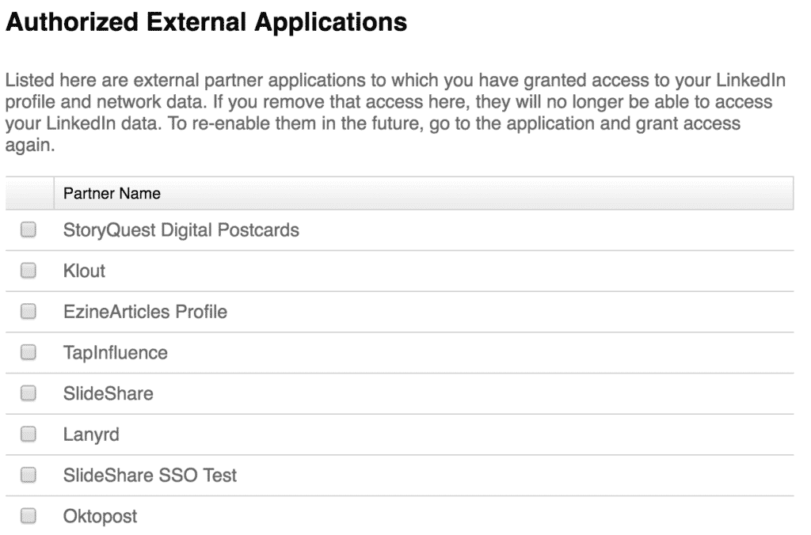
Task: Check the checkbox beside Oktopost
Action: [x=28, y=515]
